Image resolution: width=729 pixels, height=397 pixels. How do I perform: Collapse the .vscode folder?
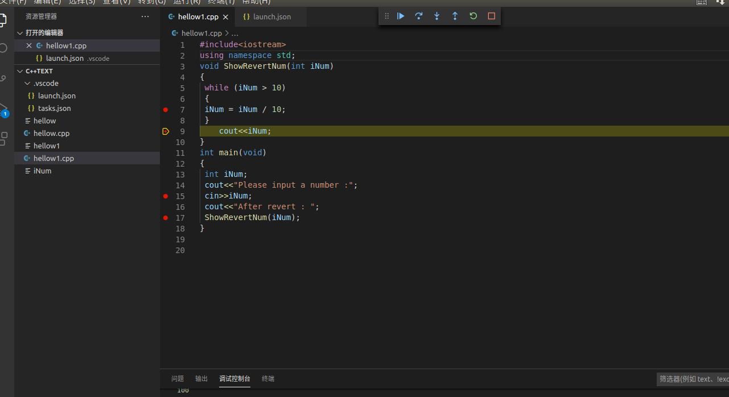click(x=87, y=83)
